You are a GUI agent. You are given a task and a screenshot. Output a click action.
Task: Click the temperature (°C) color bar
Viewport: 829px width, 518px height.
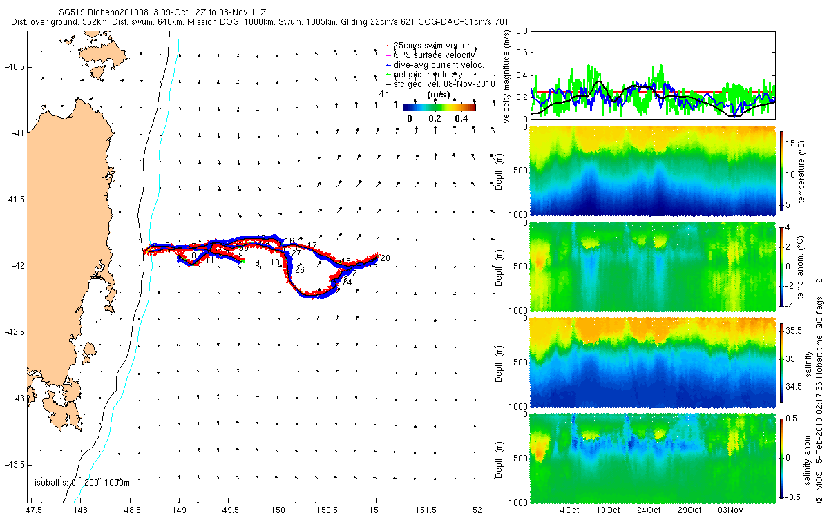(x=782, y=171)
